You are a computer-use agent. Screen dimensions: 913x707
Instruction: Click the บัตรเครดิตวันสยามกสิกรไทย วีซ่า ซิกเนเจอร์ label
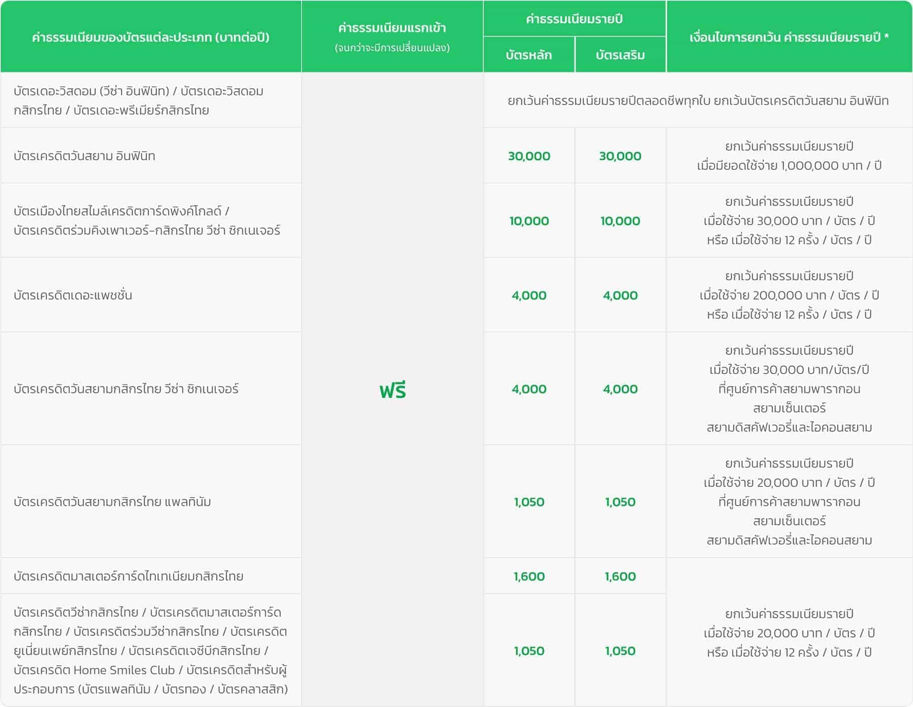(126, 389)
